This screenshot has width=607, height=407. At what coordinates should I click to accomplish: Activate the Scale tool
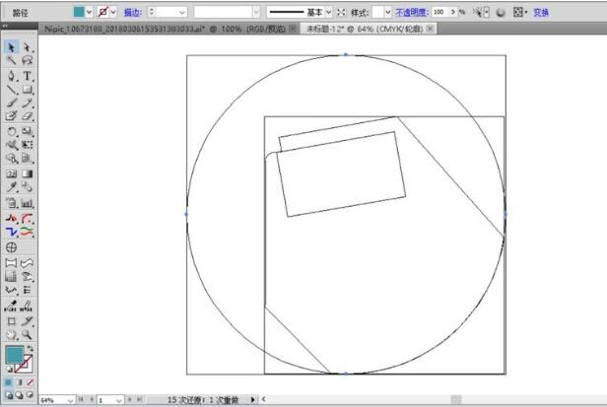pos(27,132)
